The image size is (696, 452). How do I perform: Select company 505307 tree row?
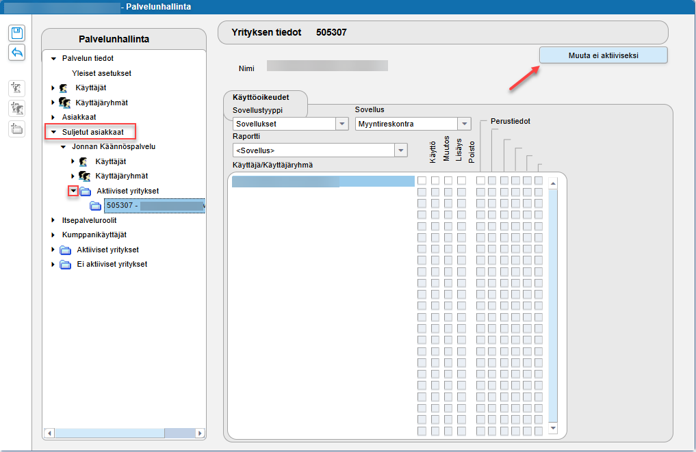tap(155, 206)
